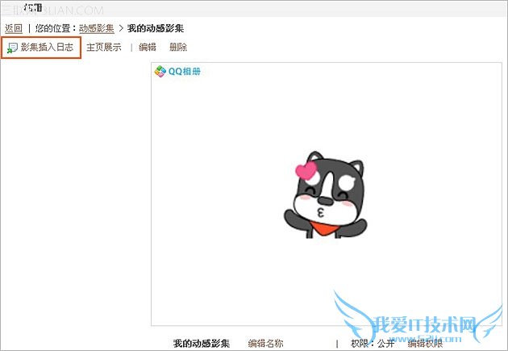Click the QQ相册 logo icon
Viewport: 508px width, 351px height.
(160, 71)
